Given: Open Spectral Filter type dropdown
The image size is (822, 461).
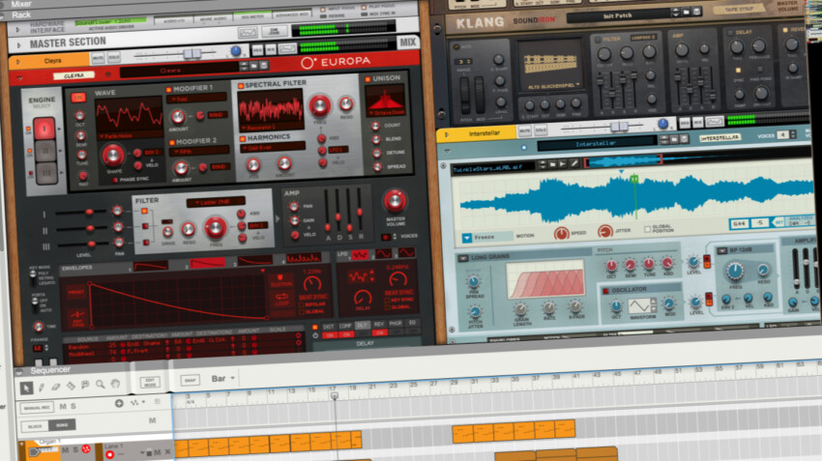Looking at the screenshot, I should click(271, 128).
